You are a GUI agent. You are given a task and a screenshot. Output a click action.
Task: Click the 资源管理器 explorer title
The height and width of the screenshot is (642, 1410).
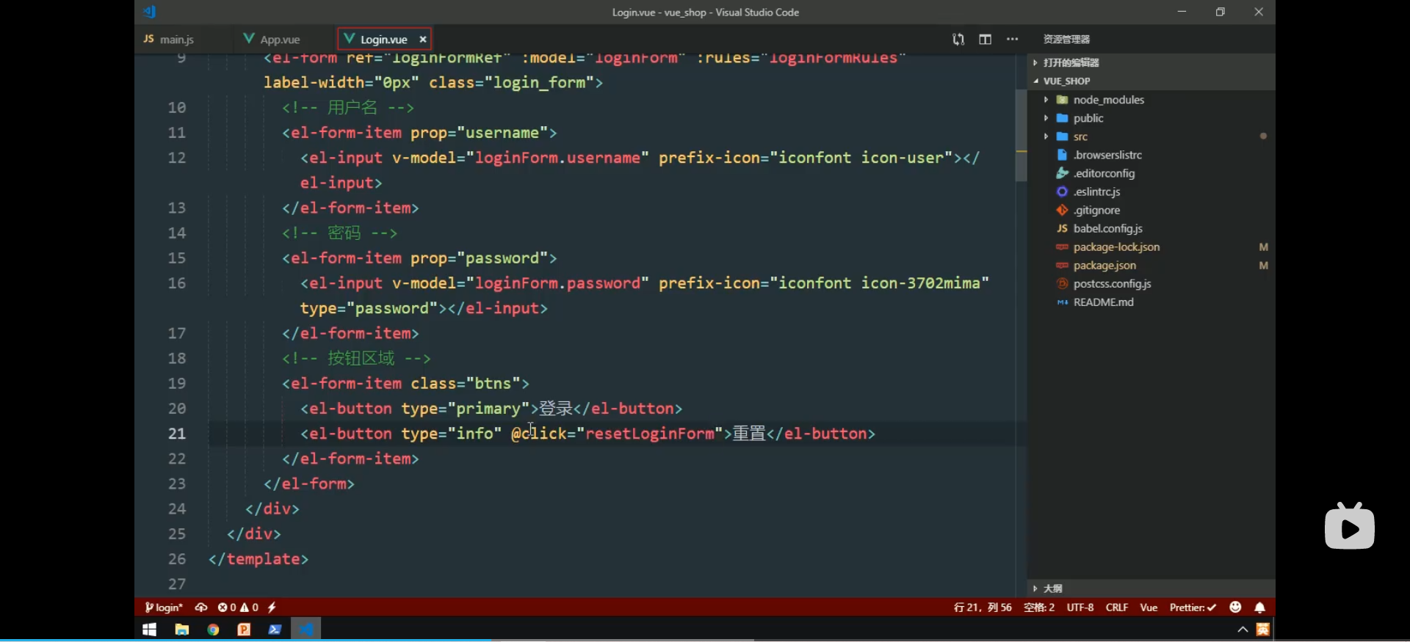1066,40
